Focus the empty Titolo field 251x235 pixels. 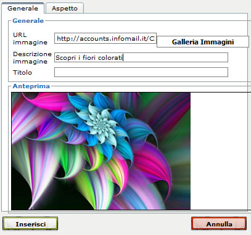(x=141, y=72)
